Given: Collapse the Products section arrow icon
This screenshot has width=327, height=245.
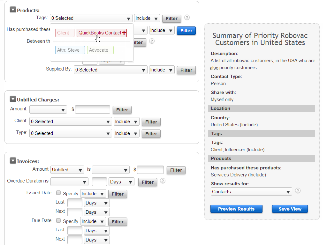Looking at the screenshot, I should point(13,10).
